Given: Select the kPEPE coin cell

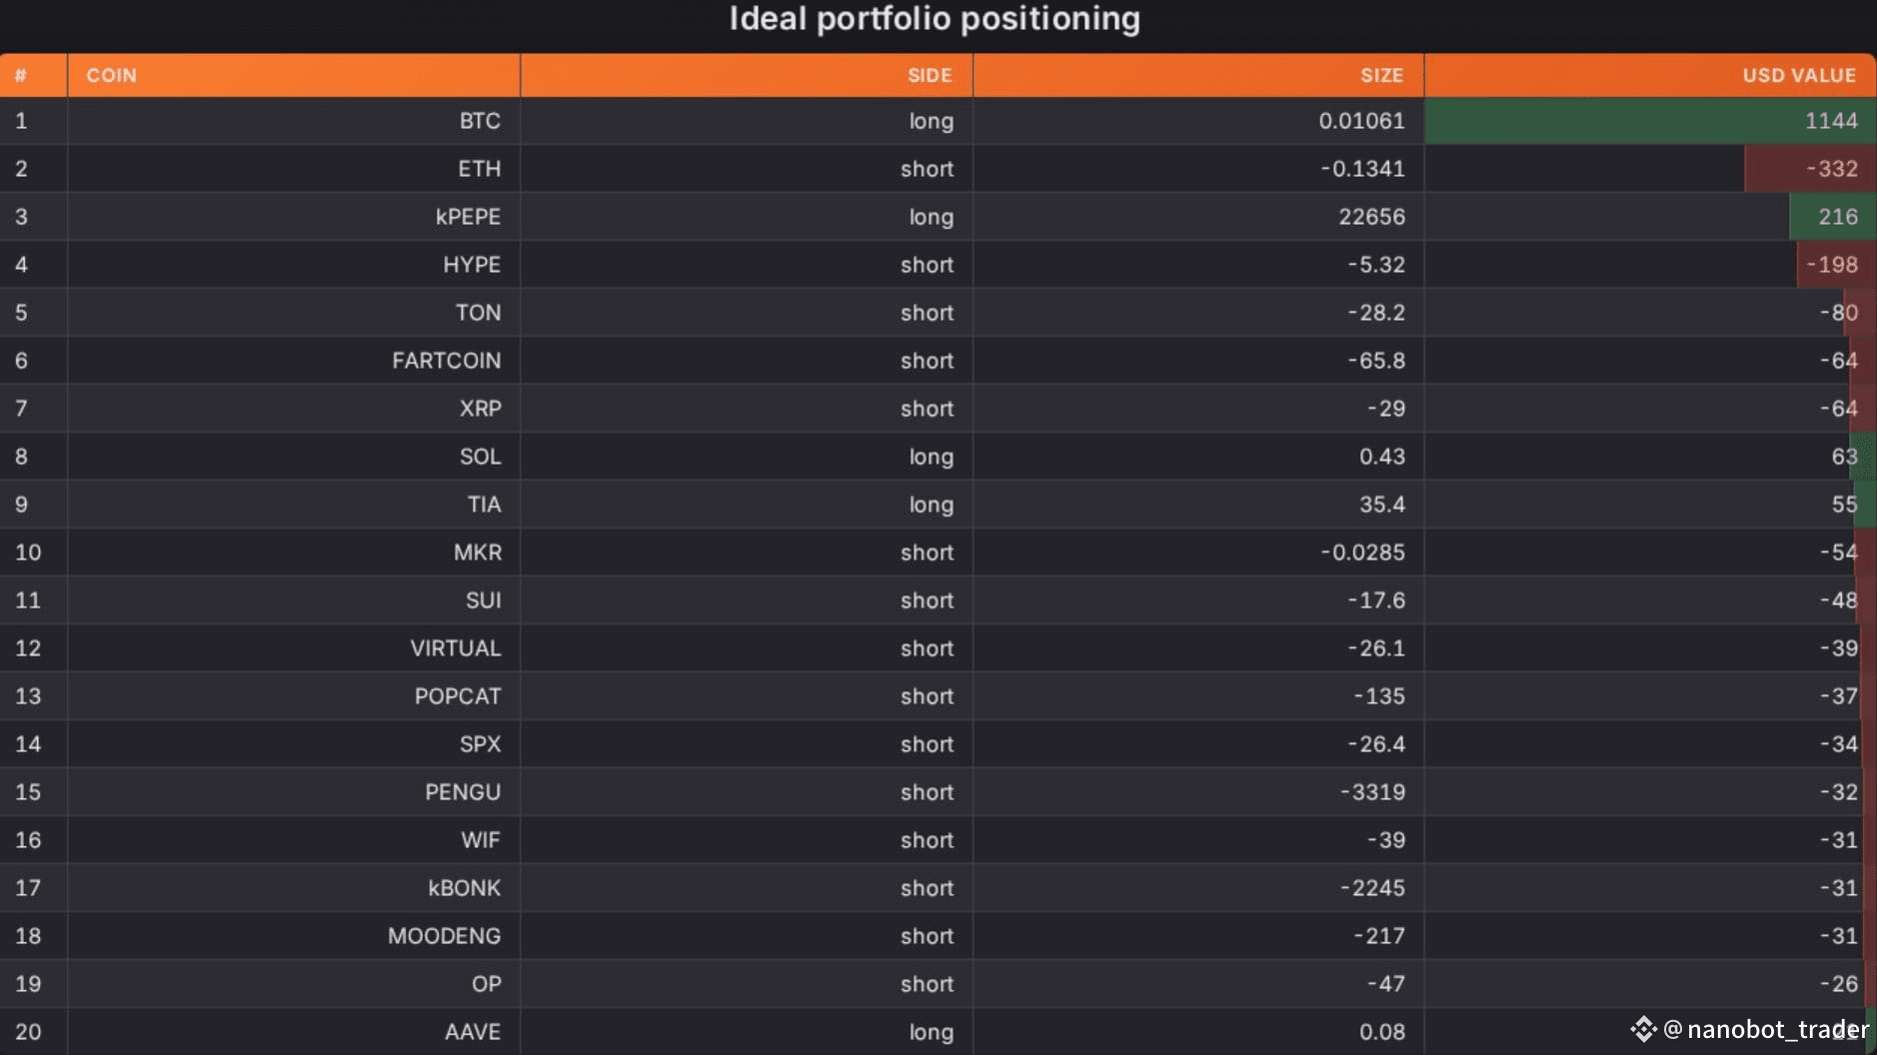Looking at the screenshot, I should point(294,217).
